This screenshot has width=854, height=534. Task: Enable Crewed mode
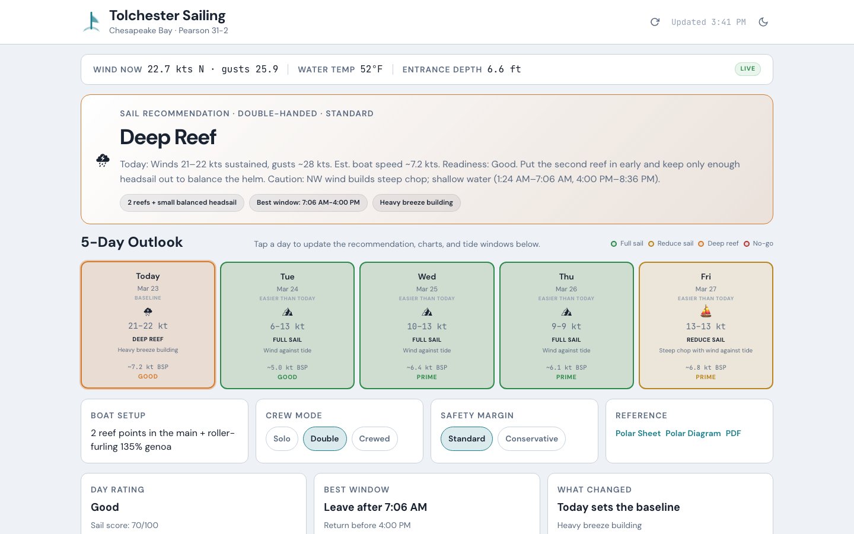pos(374,438)
